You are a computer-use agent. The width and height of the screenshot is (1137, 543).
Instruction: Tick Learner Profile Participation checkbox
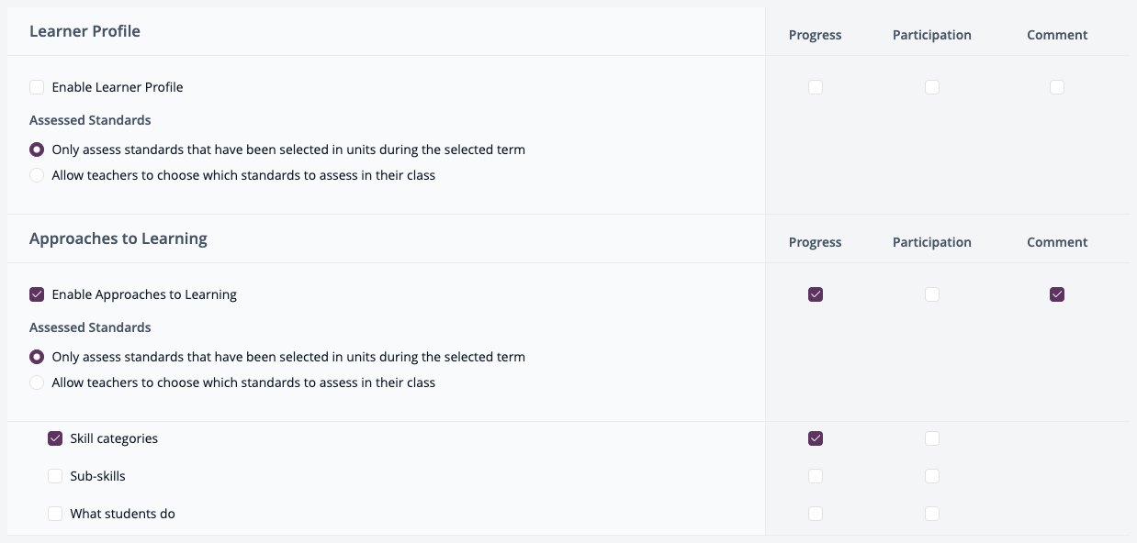click(932, 87)
